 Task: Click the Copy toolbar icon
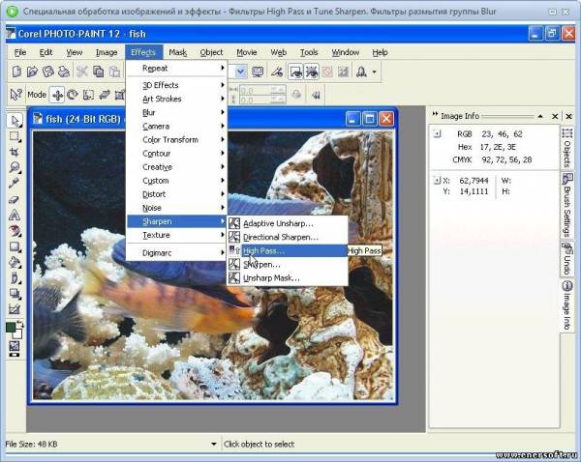pyautogui.click(x=98, y=72)
